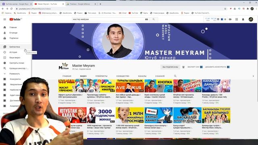Image resolution: width=258 pixels, height=145 pixels.
Task: Click the on-screen keyboard icon in search box
Action: (146, 19)
